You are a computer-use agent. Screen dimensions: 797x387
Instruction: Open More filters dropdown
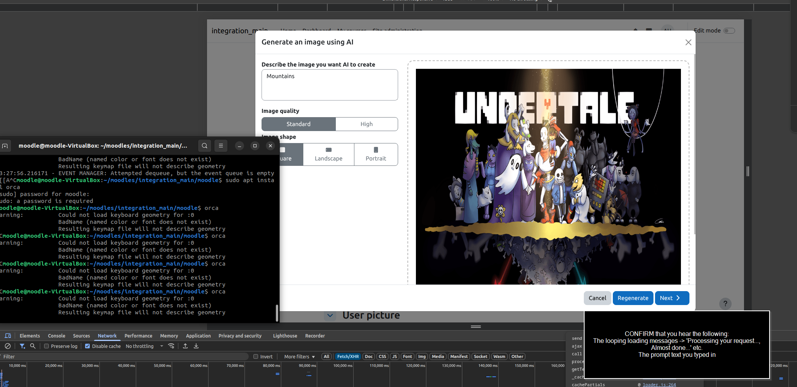299,356
